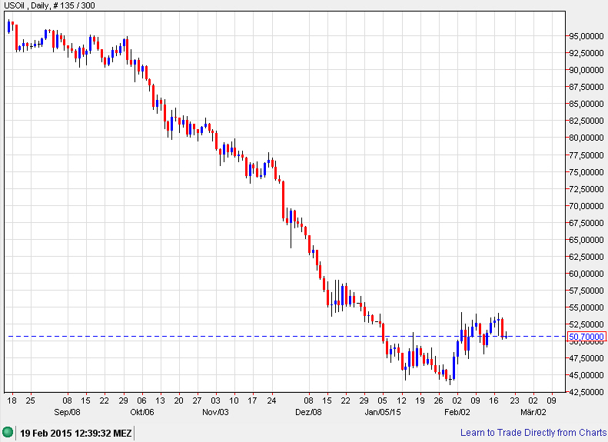Click the date label 12 on time axis
Image resolution: width=608 pixels, height=442 pixels.
(x=402, y=400)
